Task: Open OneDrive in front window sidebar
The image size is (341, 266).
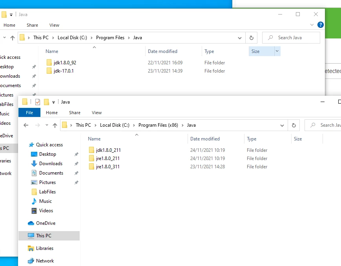Action: [x=46, y=223]
